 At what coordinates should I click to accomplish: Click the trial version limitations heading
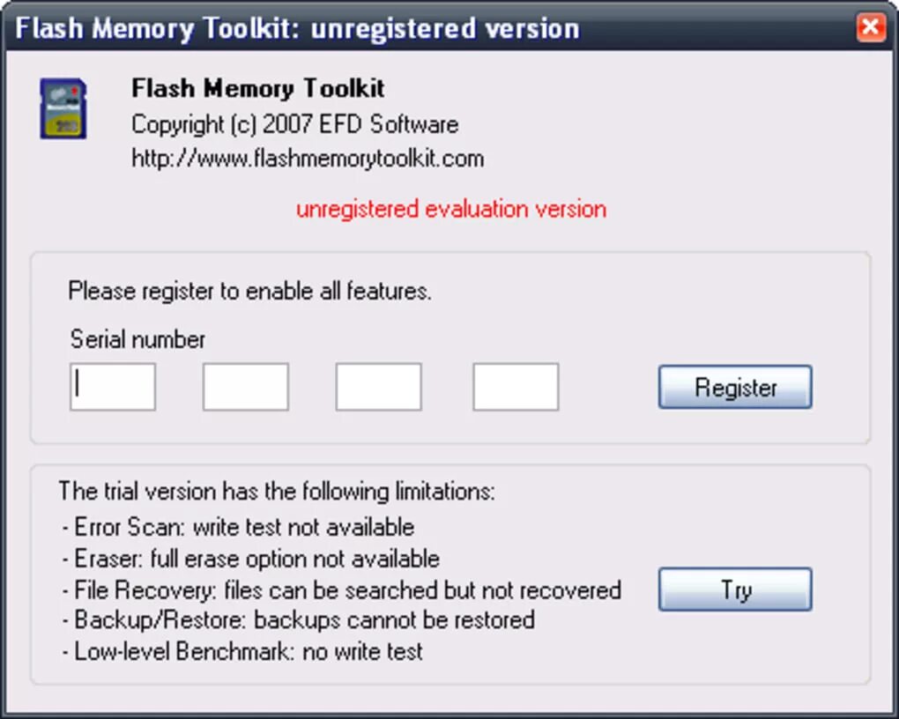pyautogui.click(x=277, y=492)
